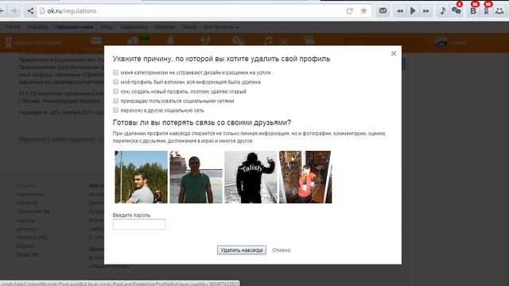This screenshot has height=286, width=509.
Task: Click the profile avatar in orange header
Action: click(x=441, y=42)
